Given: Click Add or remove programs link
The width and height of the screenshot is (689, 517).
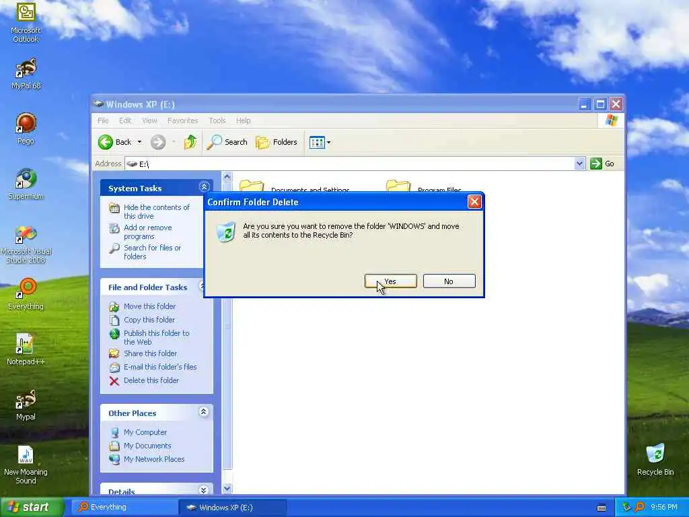Looking at the screenshot, I should 147,232.
